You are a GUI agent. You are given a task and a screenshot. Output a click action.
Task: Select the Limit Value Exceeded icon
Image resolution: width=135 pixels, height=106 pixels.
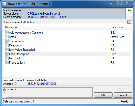[x=7, y=50]
